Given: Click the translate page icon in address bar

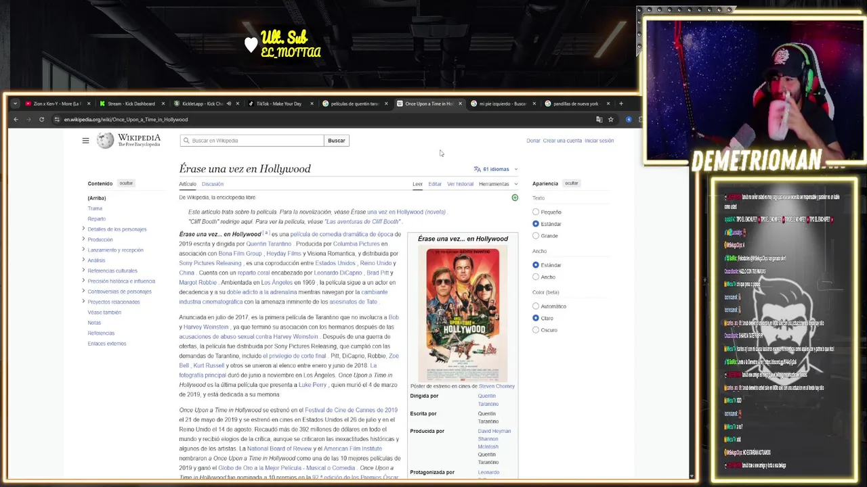Looking at the screenshot, I should 599,120.
